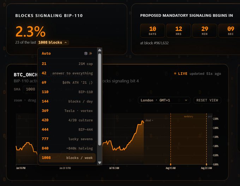Choose 1008 blocks / week option

pos(67,158)
